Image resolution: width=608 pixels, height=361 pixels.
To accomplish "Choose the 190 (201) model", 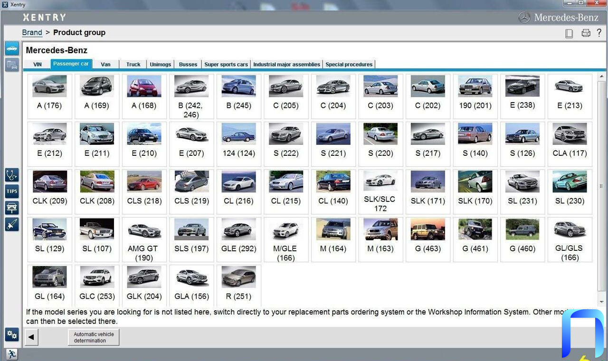I will point(475,96).
